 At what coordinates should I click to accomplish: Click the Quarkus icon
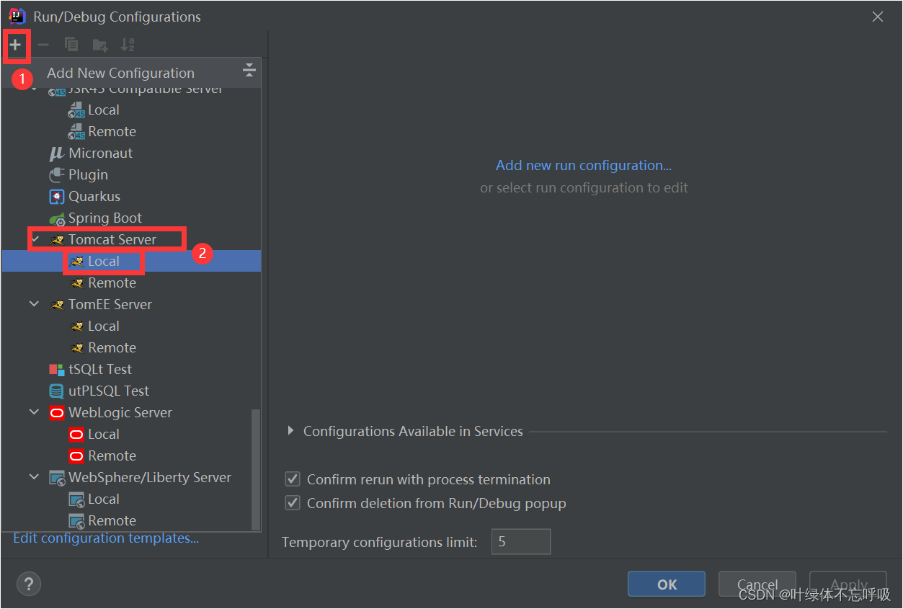click(x=57, y=196)
